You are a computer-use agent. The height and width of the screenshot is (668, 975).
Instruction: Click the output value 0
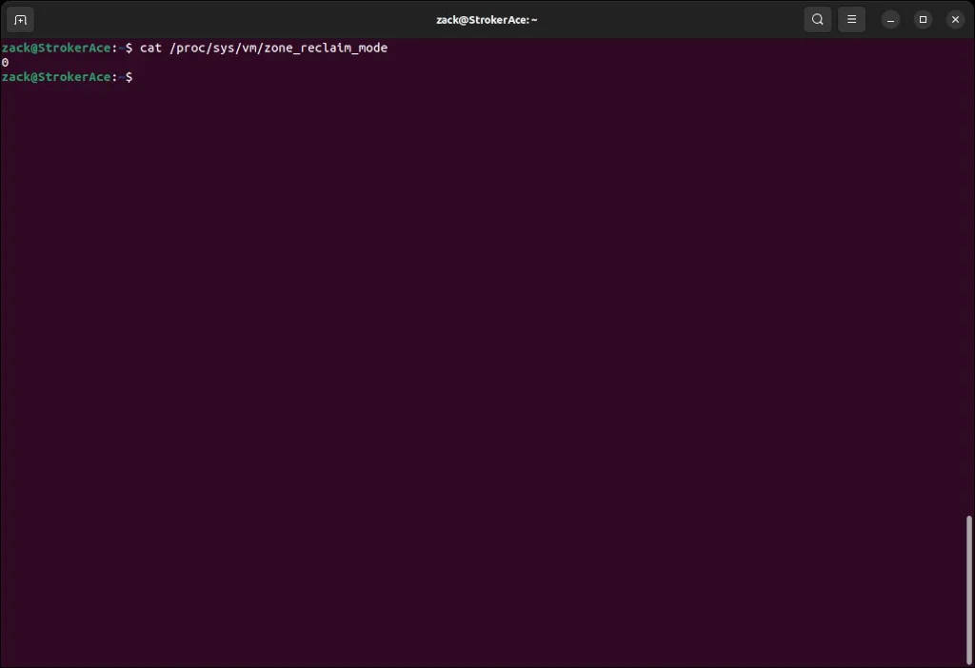click(x=5, y=62)
